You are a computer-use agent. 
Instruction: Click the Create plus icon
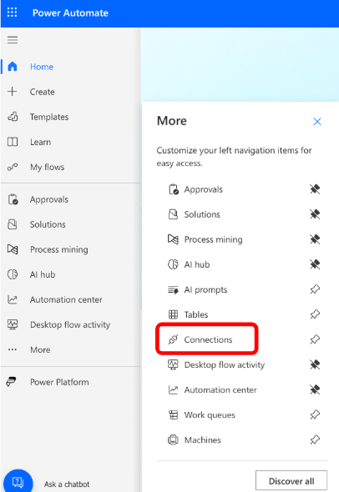13,92
